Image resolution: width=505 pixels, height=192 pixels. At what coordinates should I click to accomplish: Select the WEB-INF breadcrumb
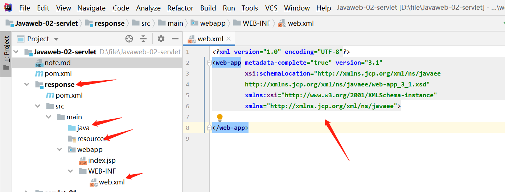point(252,23)
